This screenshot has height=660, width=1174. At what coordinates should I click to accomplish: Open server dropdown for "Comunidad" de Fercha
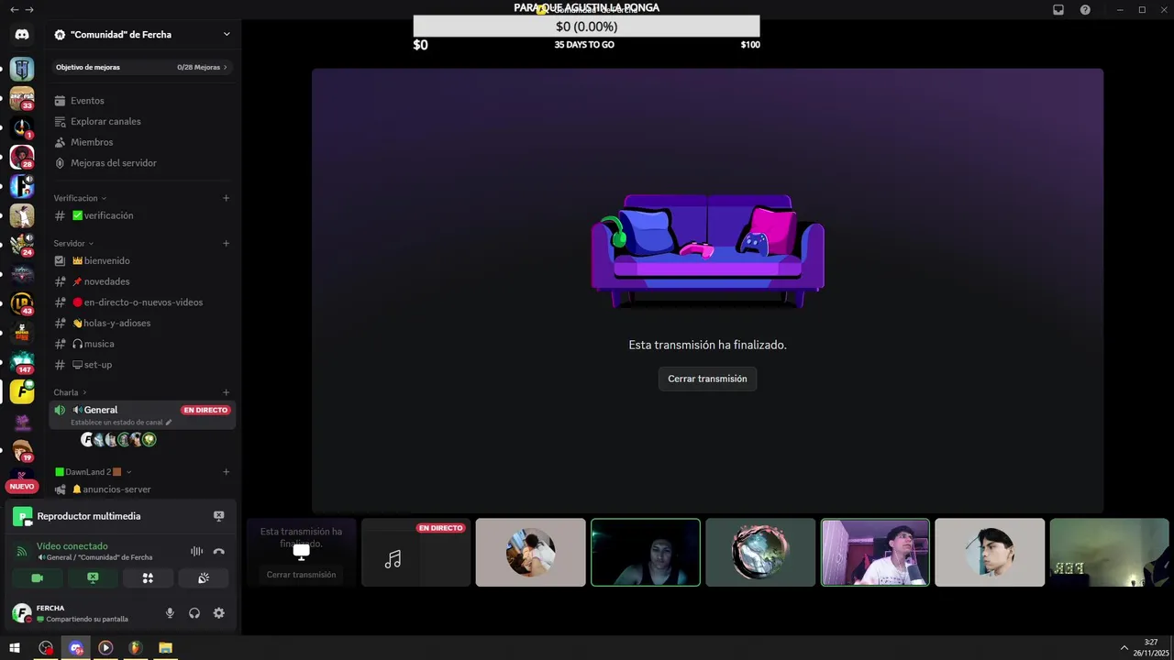(x=227, y=34)
